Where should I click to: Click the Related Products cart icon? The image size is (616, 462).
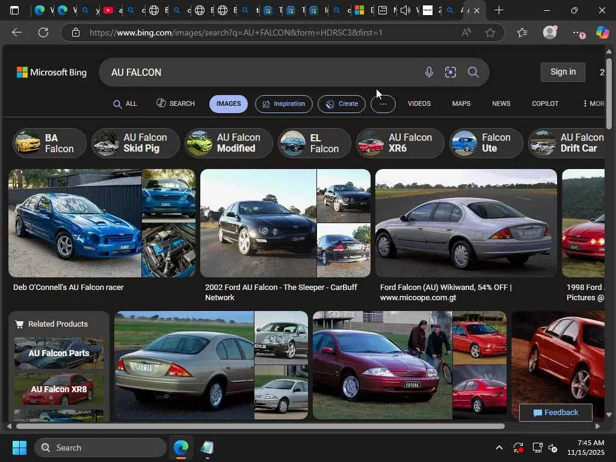[19, 324]
